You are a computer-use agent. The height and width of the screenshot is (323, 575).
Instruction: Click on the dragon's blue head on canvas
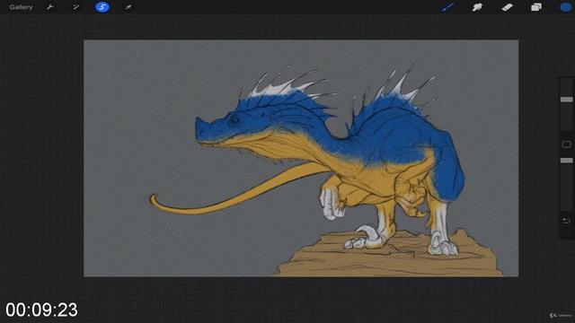click(234, 121)
